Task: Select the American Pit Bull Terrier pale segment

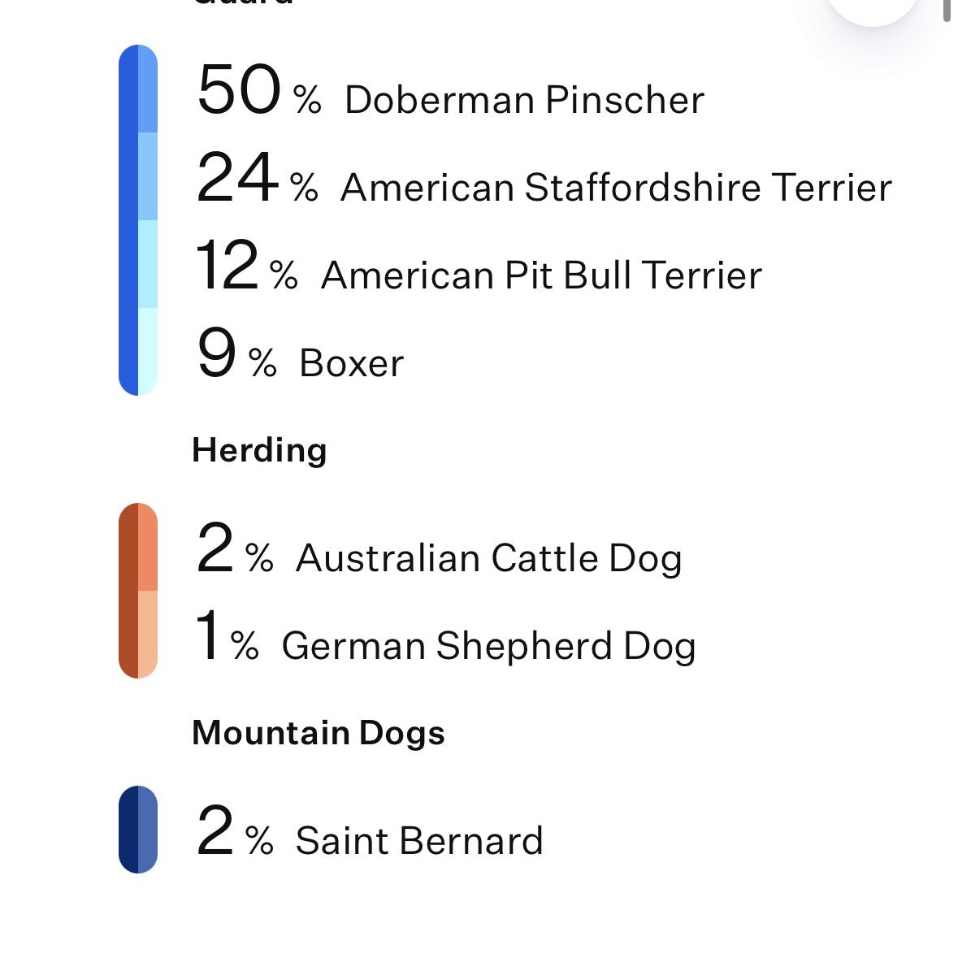Action: click(x=148, y=264)
